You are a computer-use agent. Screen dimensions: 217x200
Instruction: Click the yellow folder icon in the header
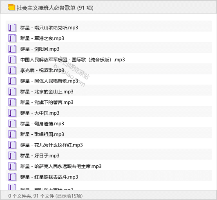(x=11, y=7)
